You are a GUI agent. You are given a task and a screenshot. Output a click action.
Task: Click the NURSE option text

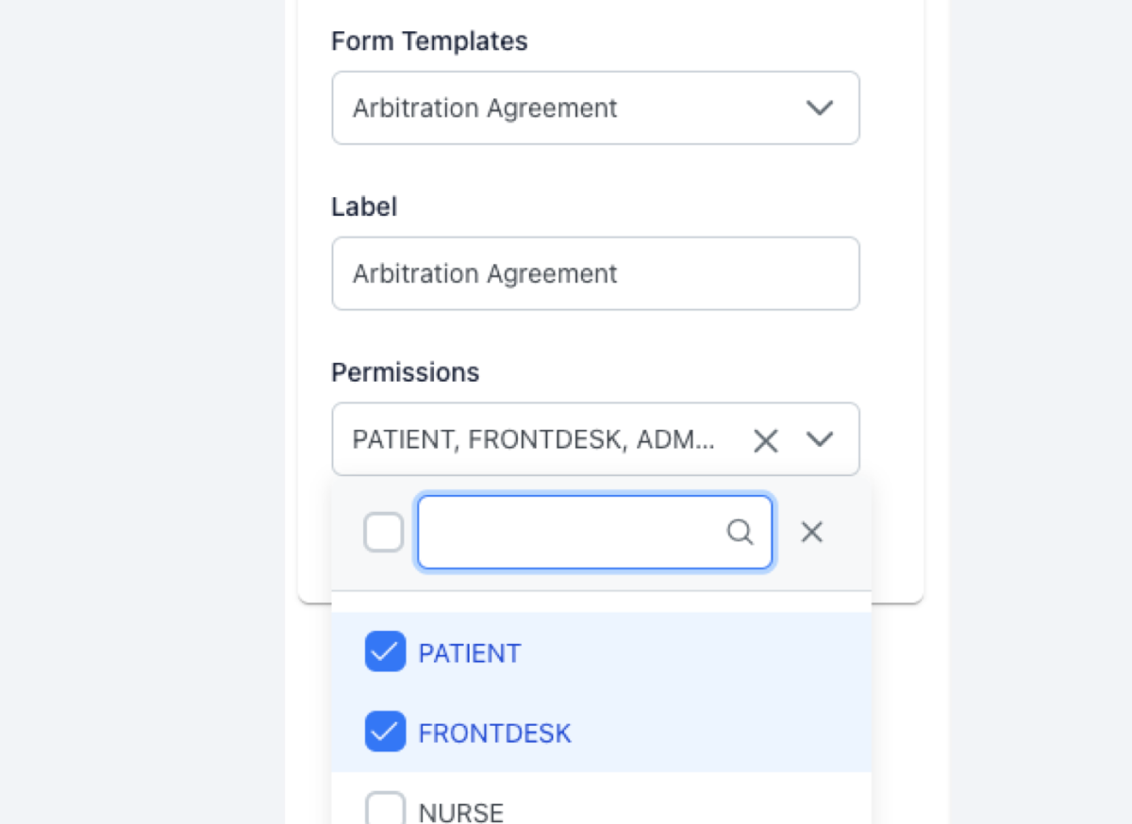(459, 811)
